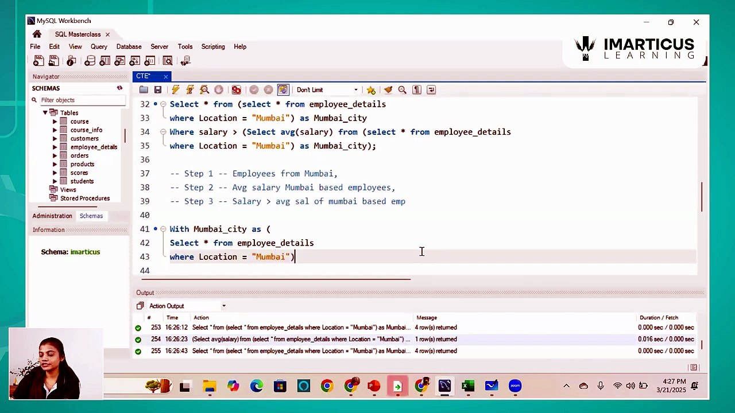Toggle continue-on-error execution icon

236,90
